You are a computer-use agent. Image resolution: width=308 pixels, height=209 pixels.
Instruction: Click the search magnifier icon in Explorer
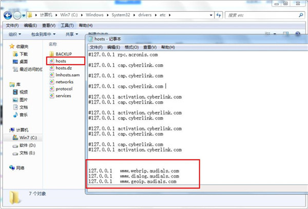[x=301, y=15]
